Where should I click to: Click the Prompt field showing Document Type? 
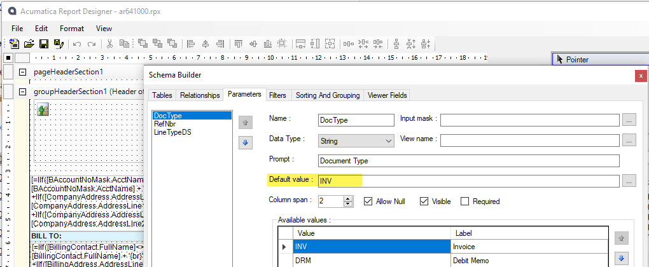click(469, 160)
